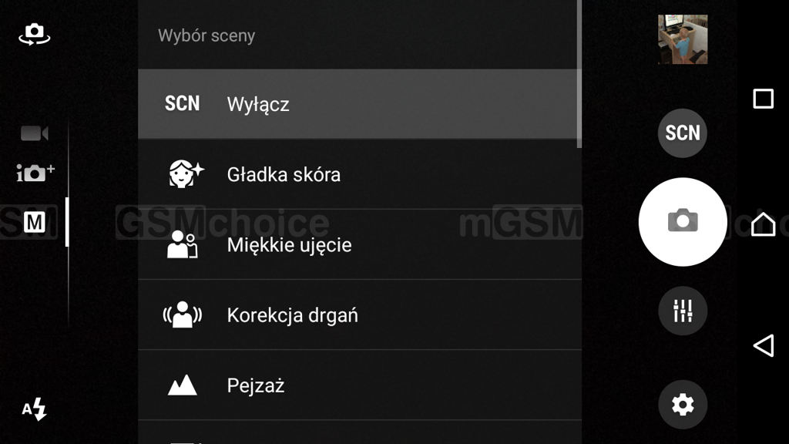Viewport: 789px width, 444px height.
Task: Select video recording mode
Action: coord(34,133)
